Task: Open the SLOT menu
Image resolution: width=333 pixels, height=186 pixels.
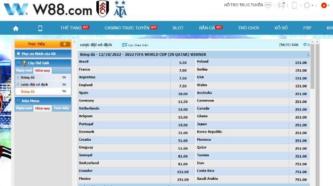Action: point(178,28)
